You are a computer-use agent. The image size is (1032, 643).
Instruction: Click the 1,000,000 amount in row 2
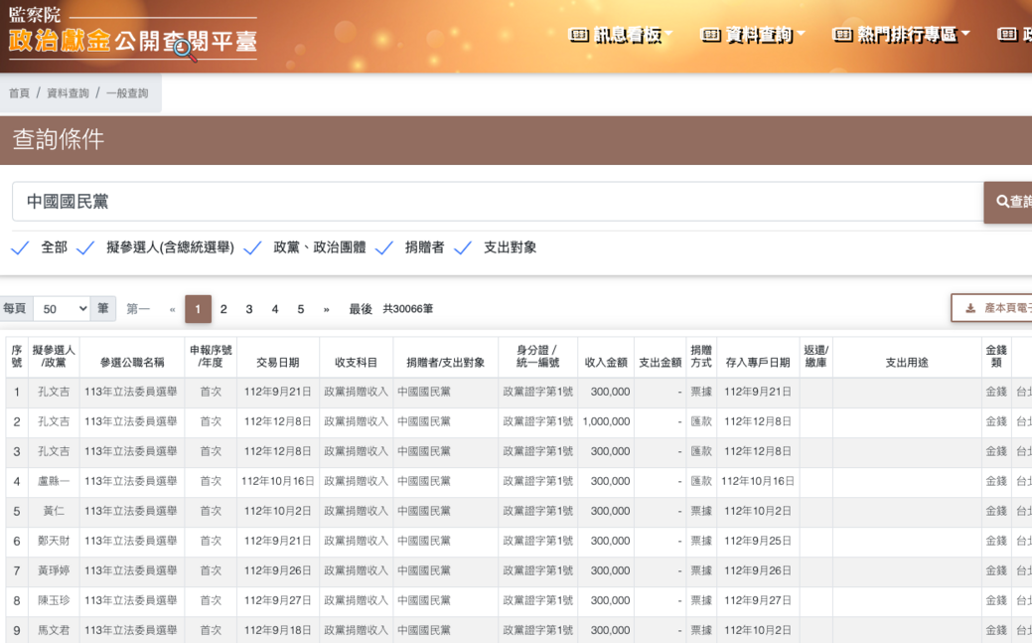(x=606, y=421)
